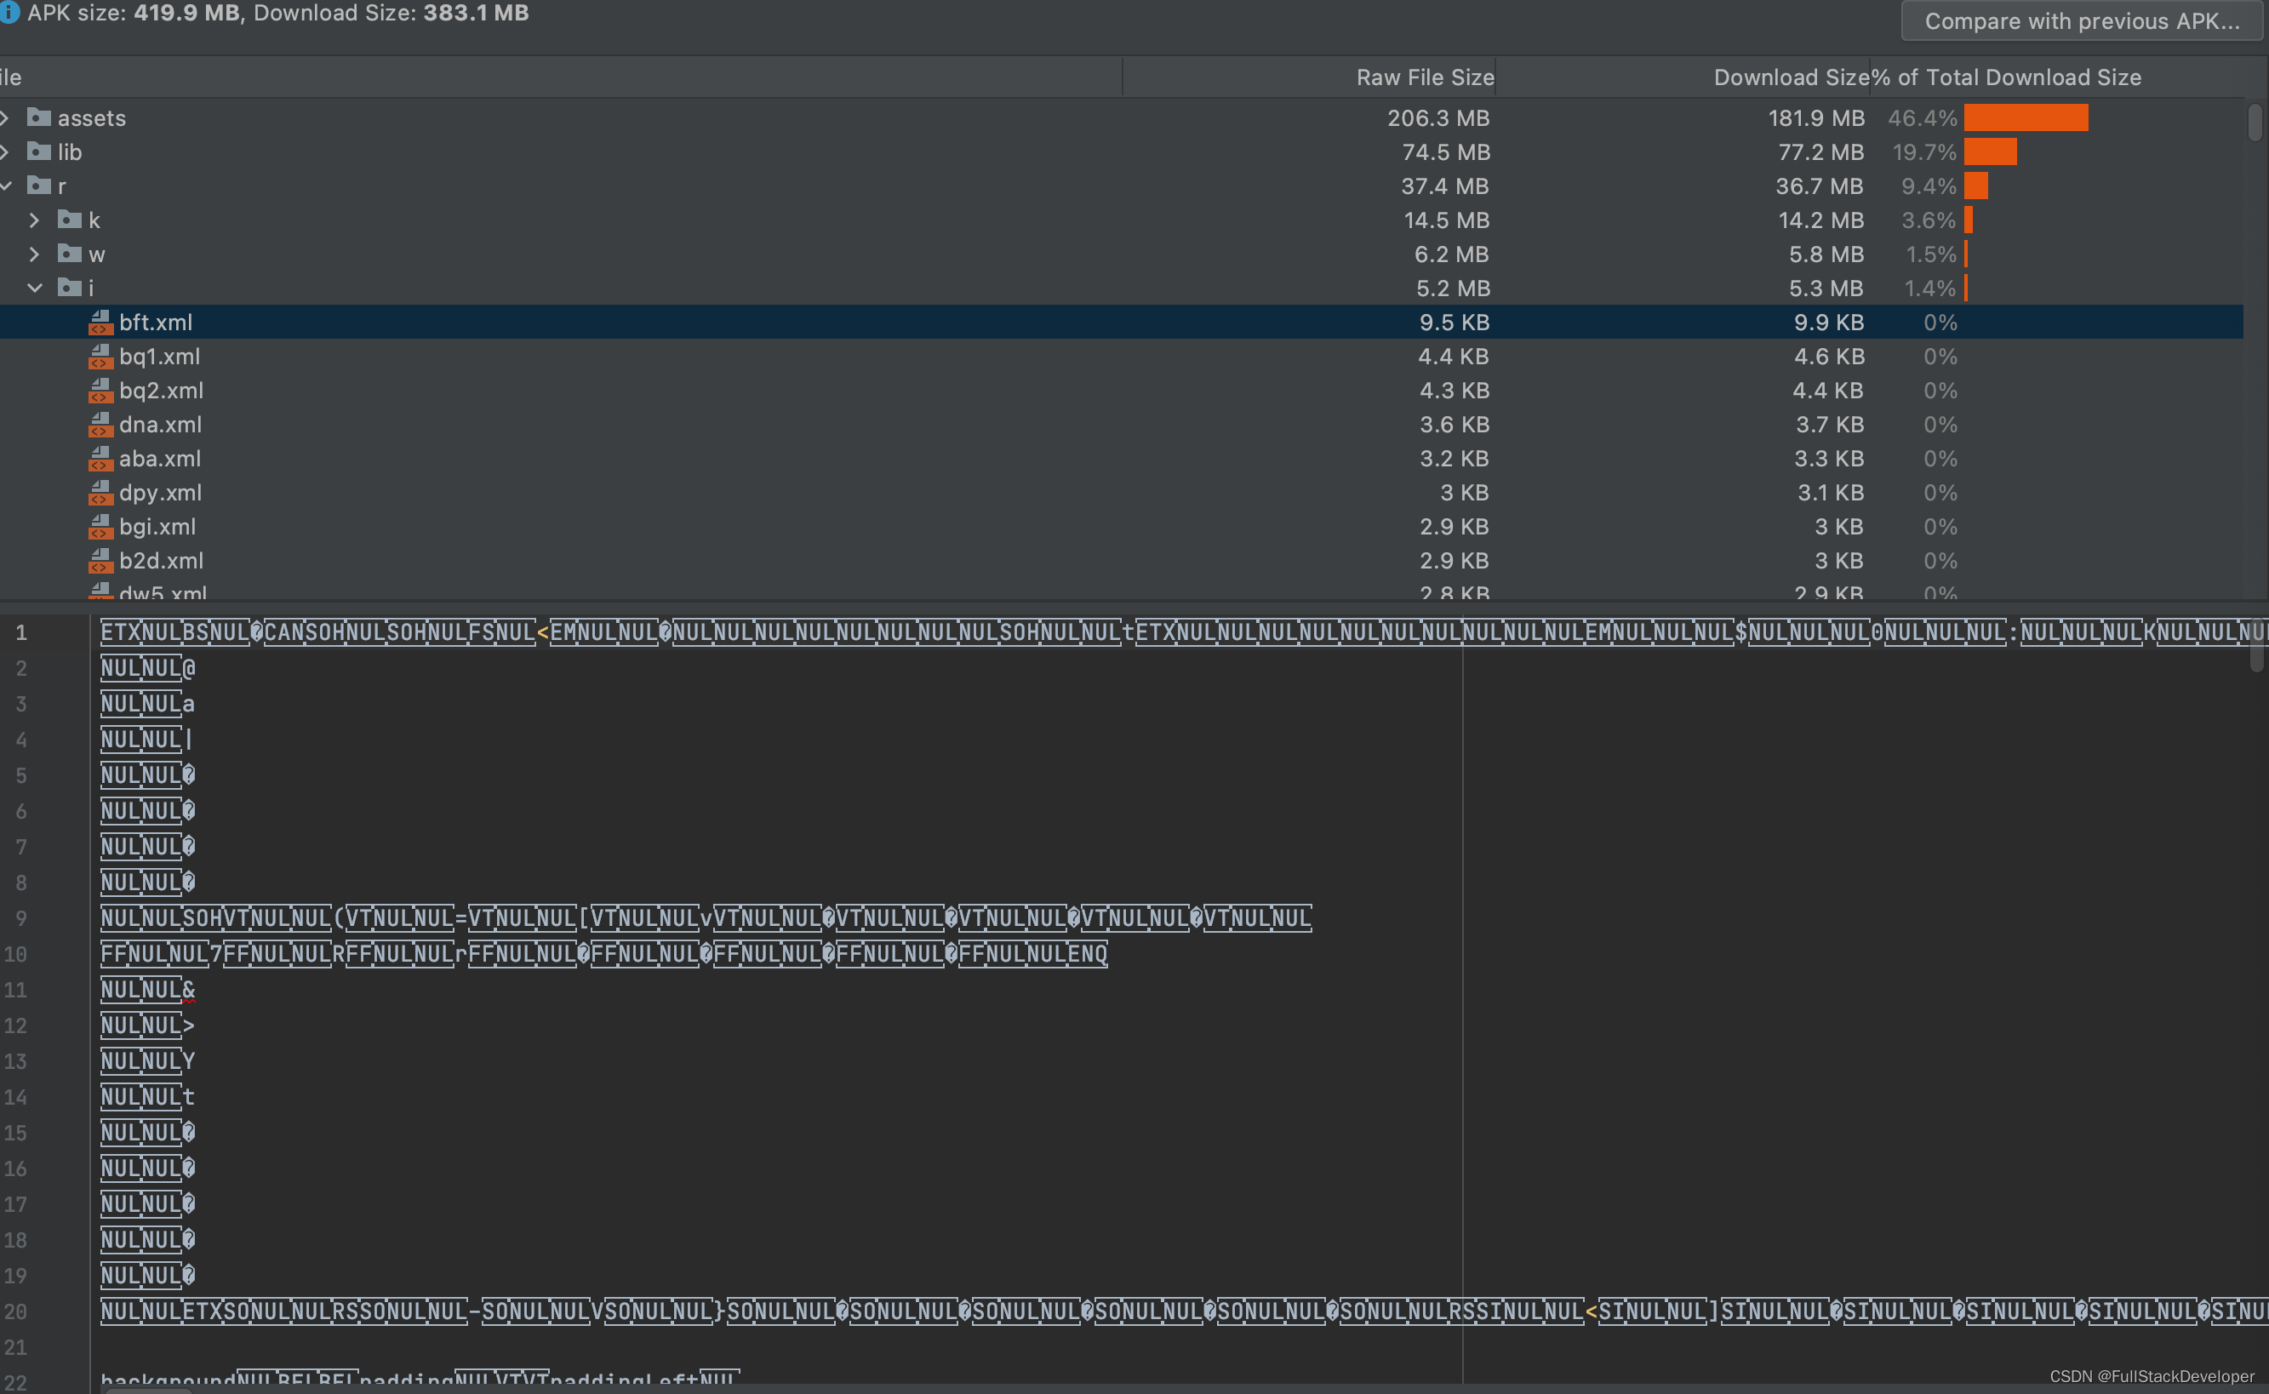Viewport: 2269px width, 1394px height.
Task: Click the bq2.xml file icon
Action: coord(100,391)
